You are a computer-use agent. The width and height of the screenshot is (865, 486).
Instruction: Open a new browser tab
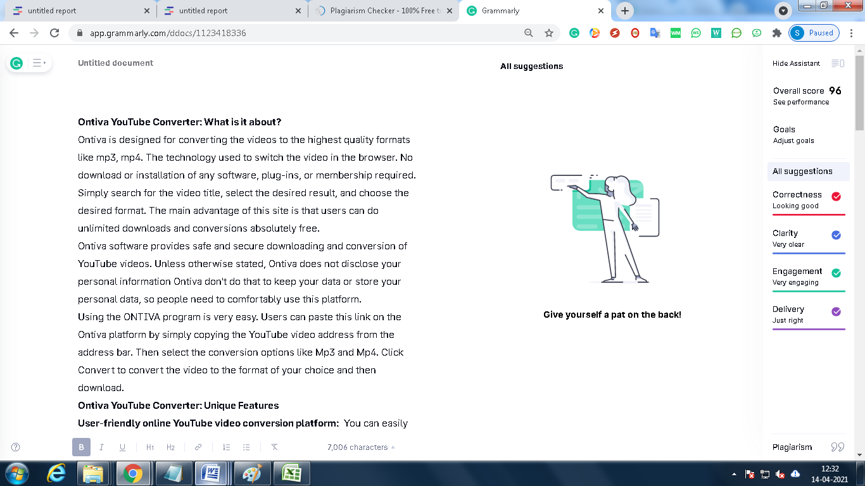[x=625, y=11]
